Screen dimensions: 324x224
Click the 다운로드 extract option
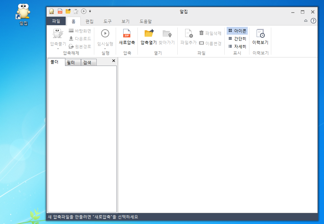coord(80,39)
